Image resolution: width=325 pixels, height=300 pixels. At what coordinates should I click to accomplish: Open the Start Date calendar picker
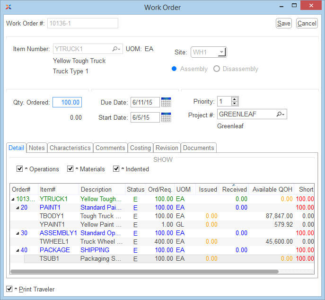(x=166, y=117)
